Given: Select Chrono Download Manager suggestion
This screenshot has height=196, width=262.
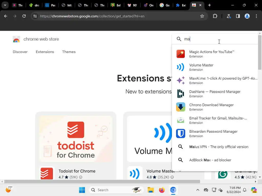Looking at the screenshot, I should click(x=215, y=107).
